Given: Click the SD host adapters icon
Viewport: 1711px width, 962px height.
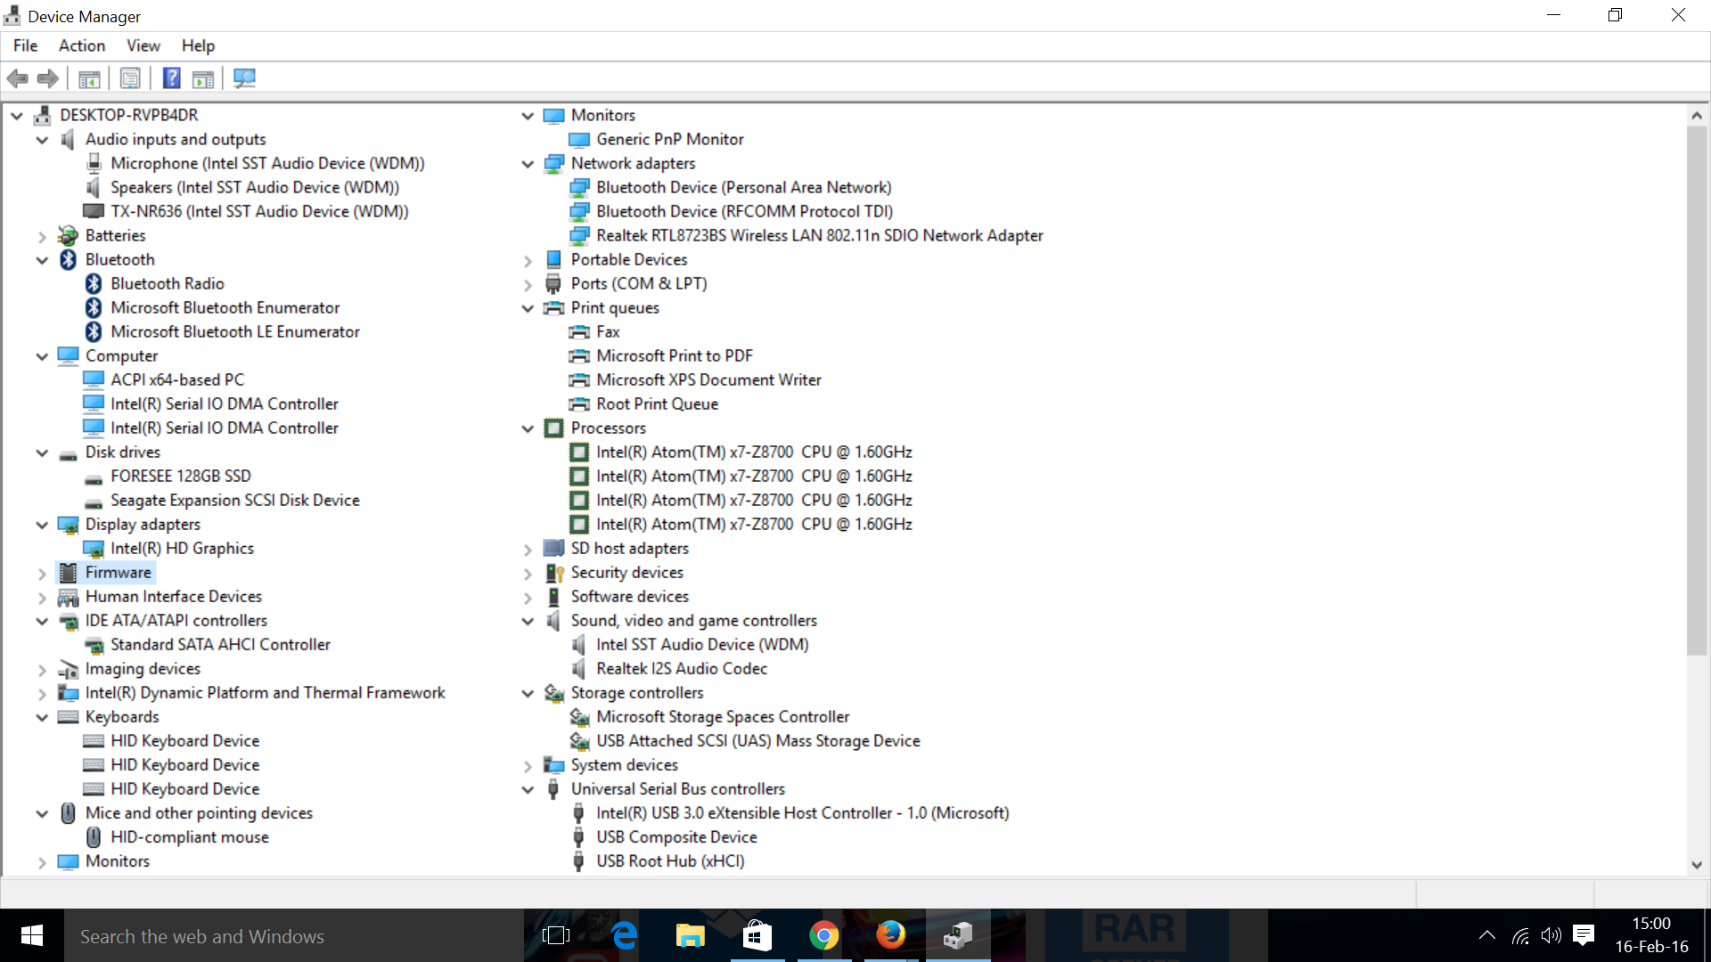Looking at the screenshot, I should coord(554,548).
